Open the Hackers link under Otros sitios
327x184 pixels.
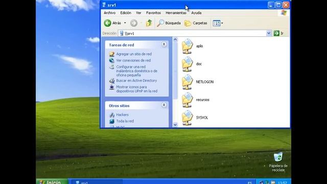[123, 114]
